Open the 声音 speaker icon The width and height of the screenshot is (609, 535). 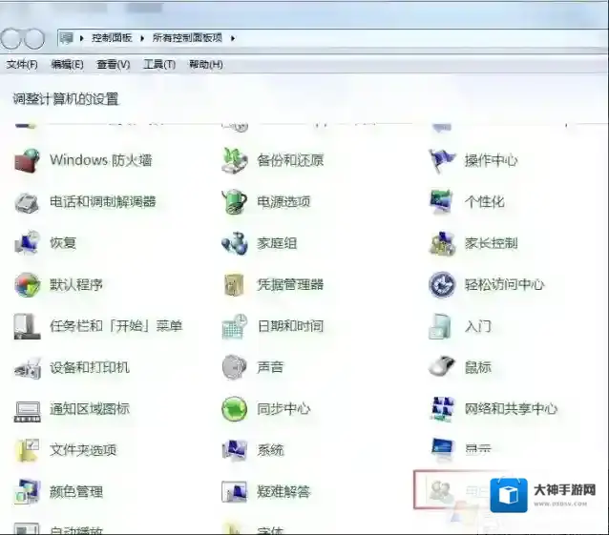(x=235, y=367)
